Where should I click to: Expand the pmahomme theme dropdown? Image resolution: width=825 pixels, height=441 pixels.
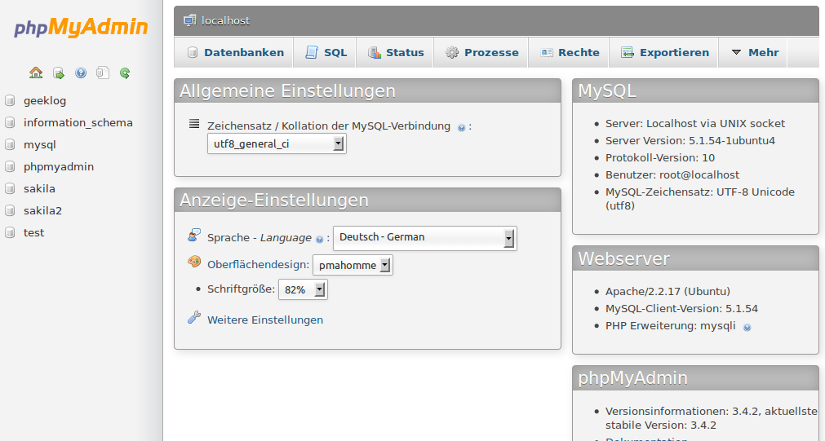pyautogui.click(x=353, y=265)
